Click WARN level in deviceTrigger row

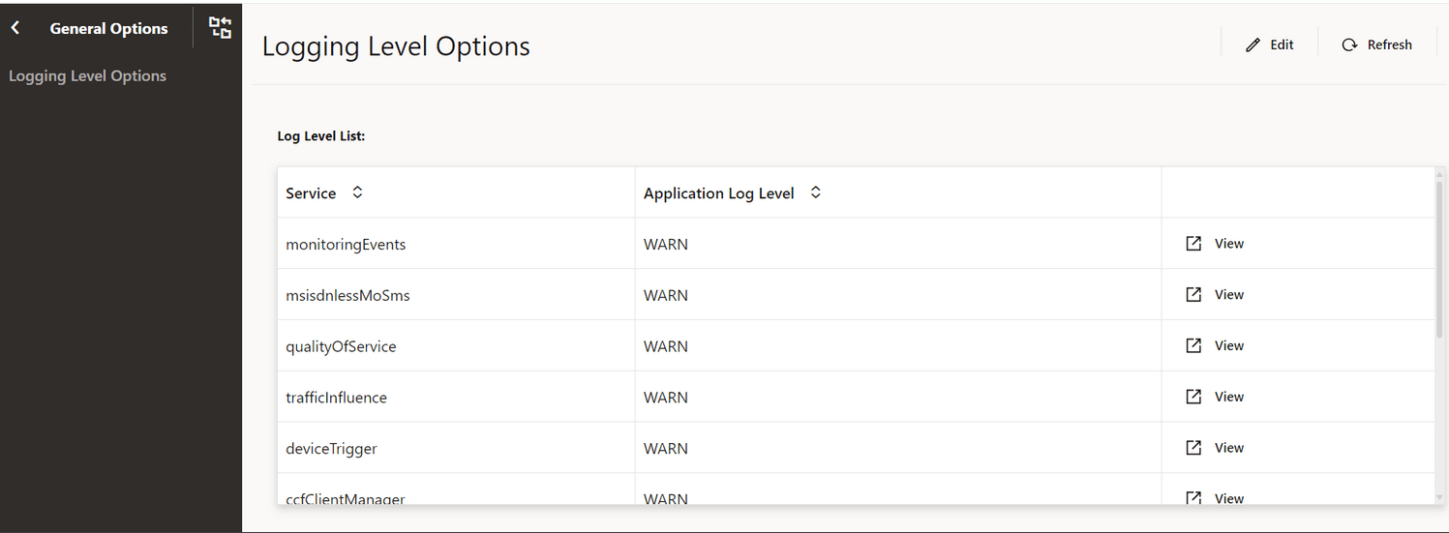(666, 449)
